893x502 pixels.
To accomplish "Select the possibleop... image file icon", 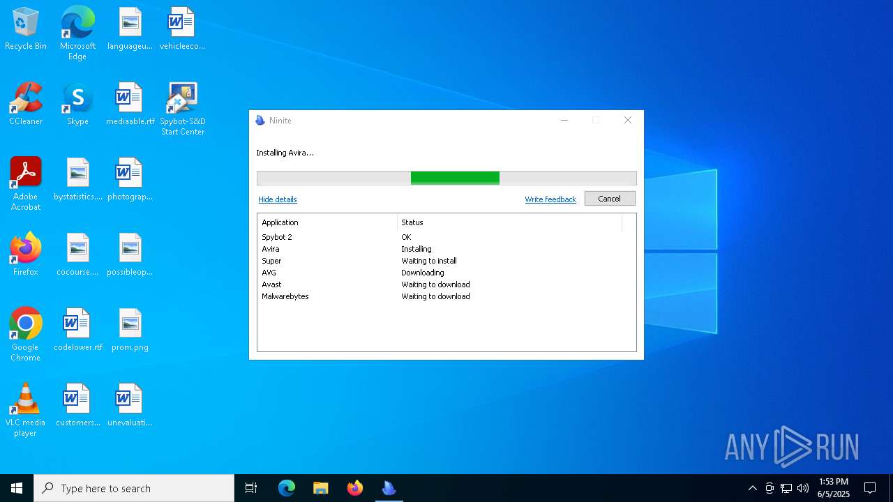I will (x=130, y=255).
